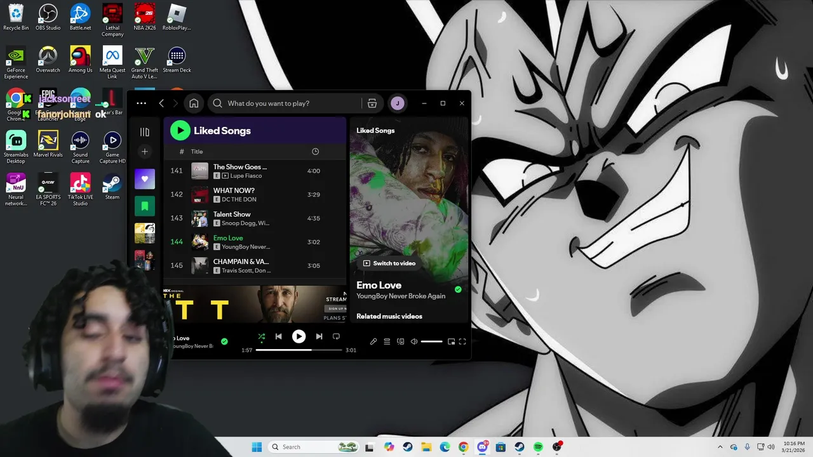Open Battle.net desktop shortcut
813x457 pixels.
pos(80,18)
